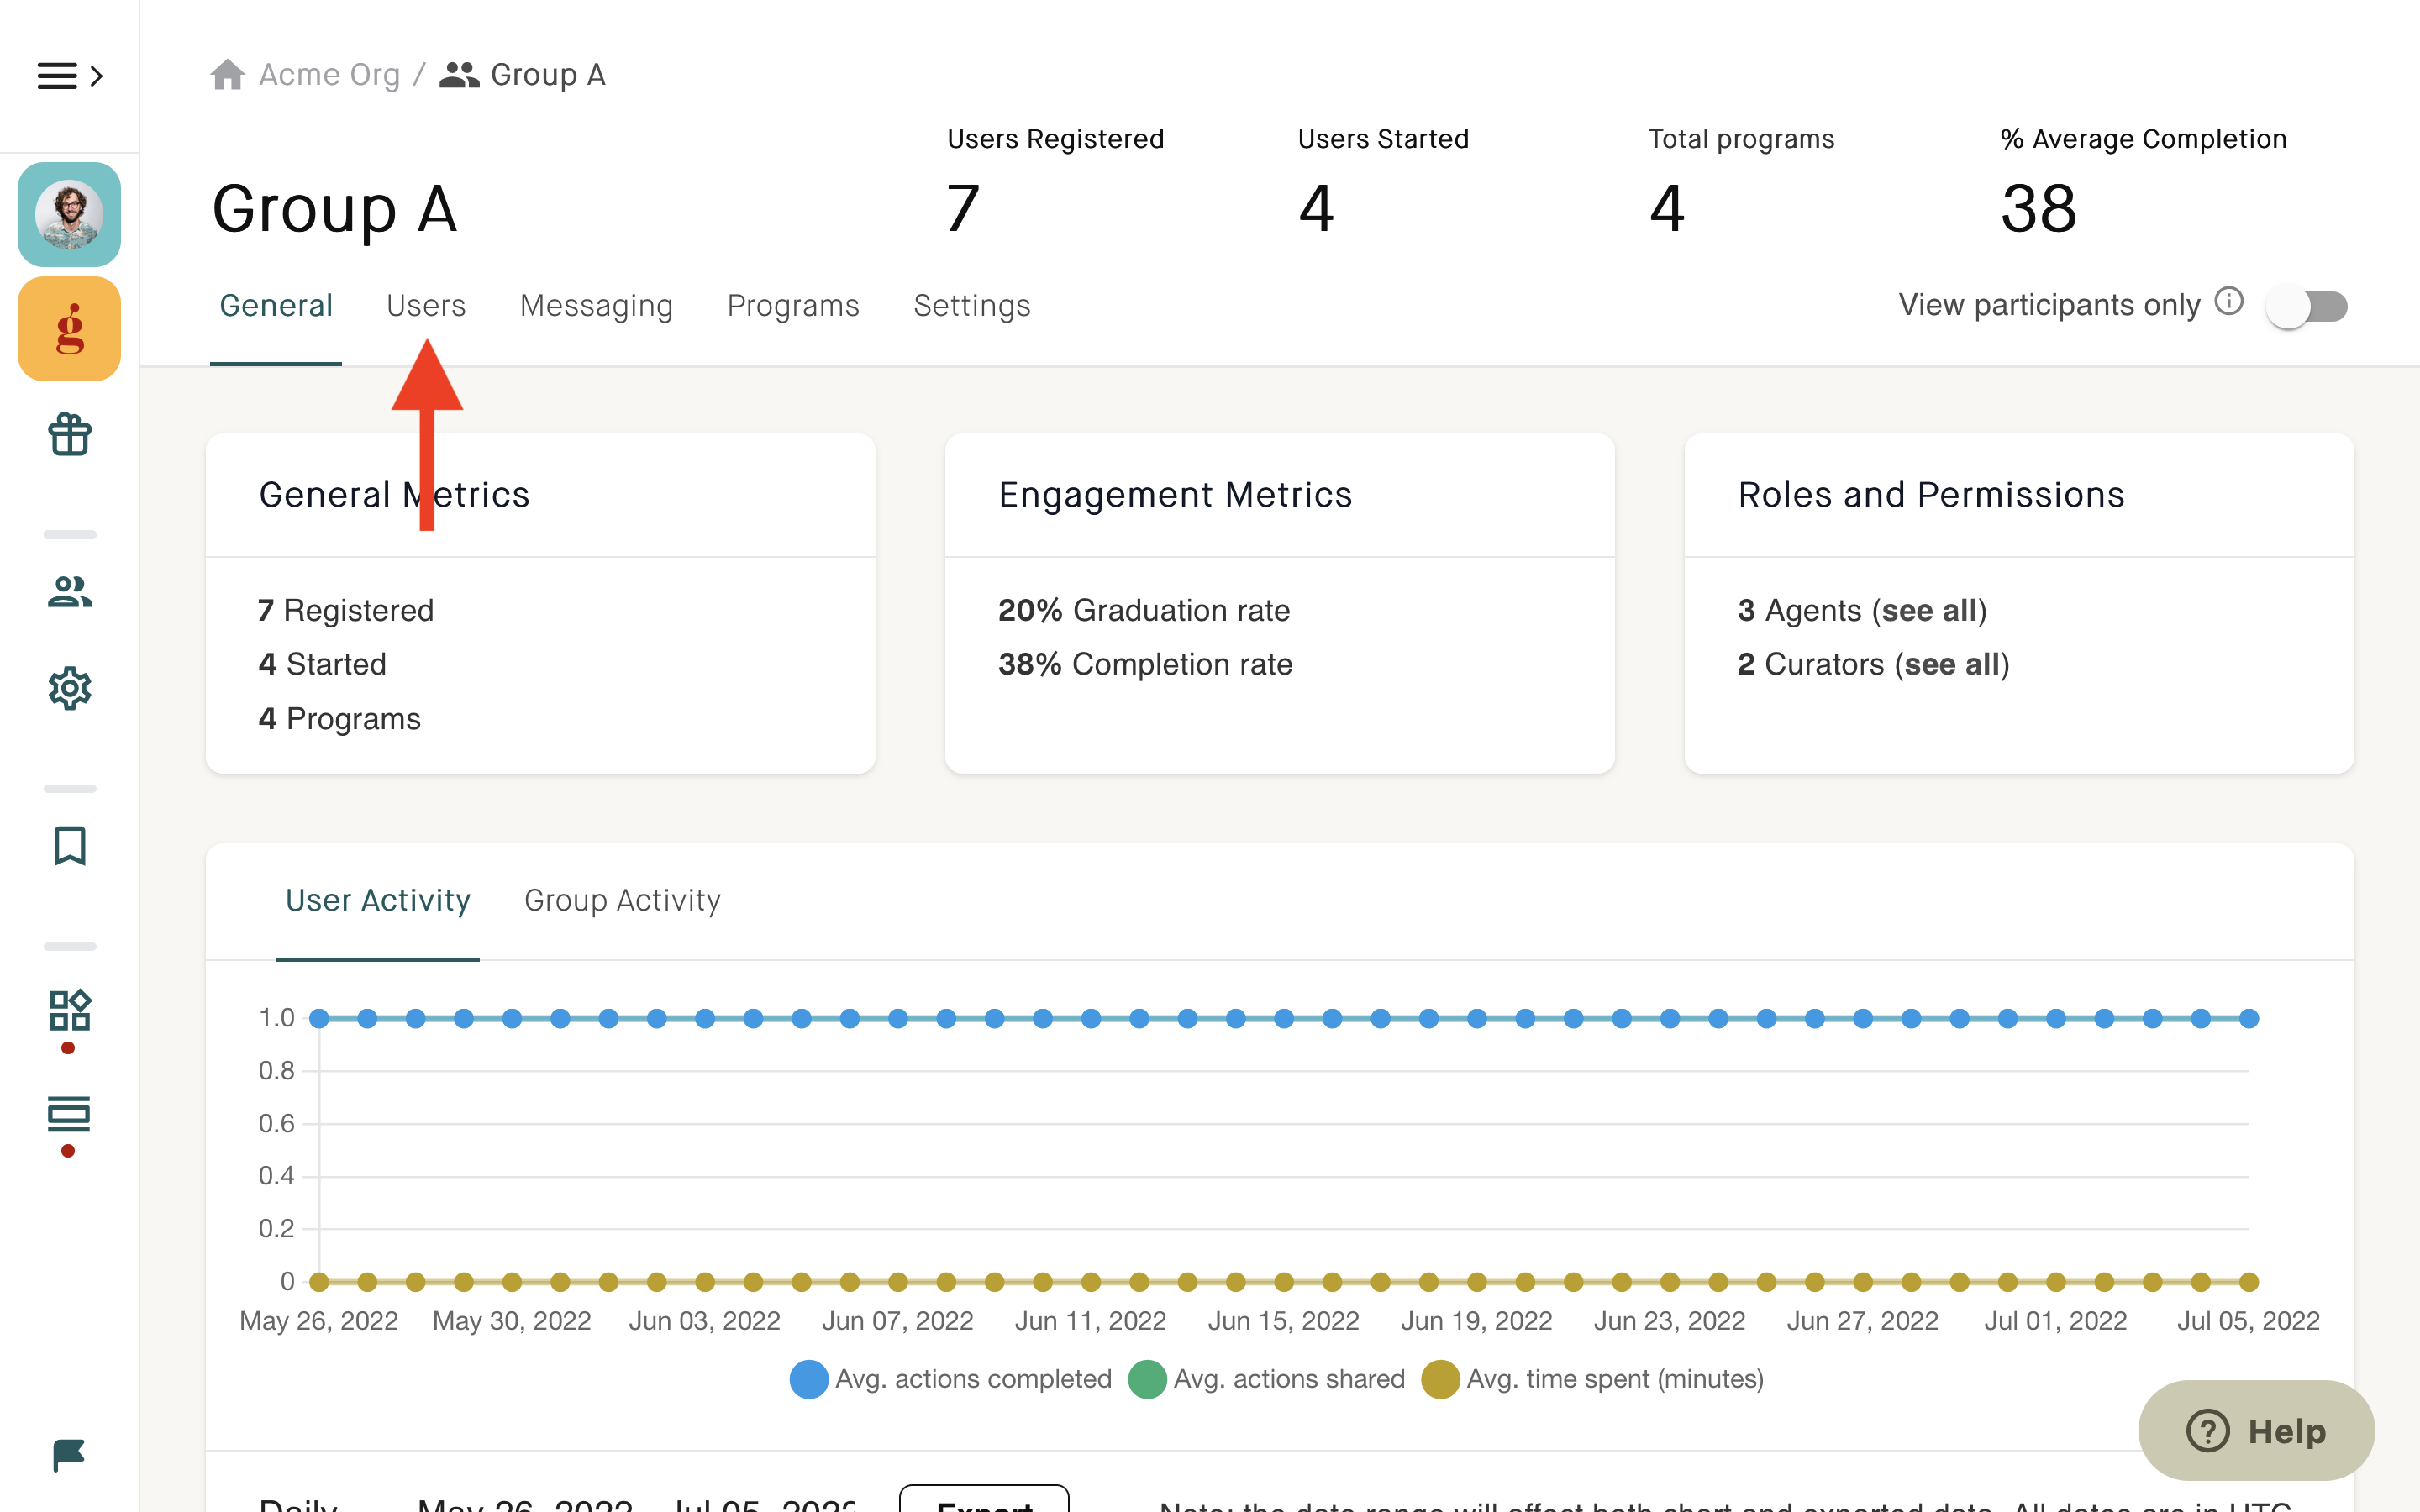The image size is (2420, 1512).
Task: Click the flag icon at sidebar bottom
Action: (x=69, y=1455)
